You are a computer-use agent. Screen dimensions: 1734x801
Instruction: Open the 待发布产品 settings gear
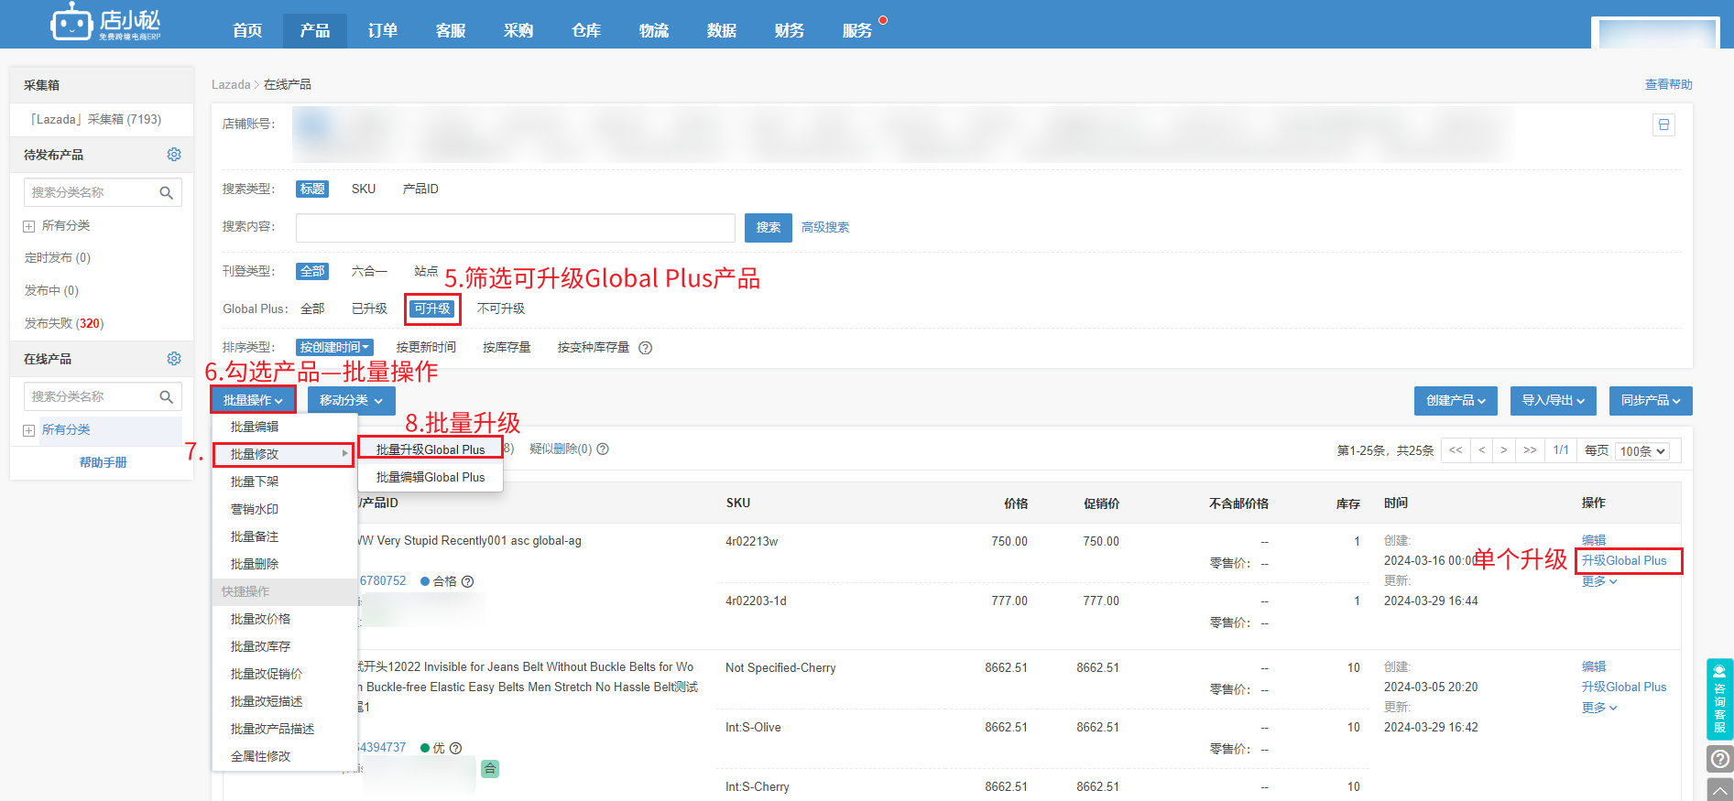click(174, 155)
